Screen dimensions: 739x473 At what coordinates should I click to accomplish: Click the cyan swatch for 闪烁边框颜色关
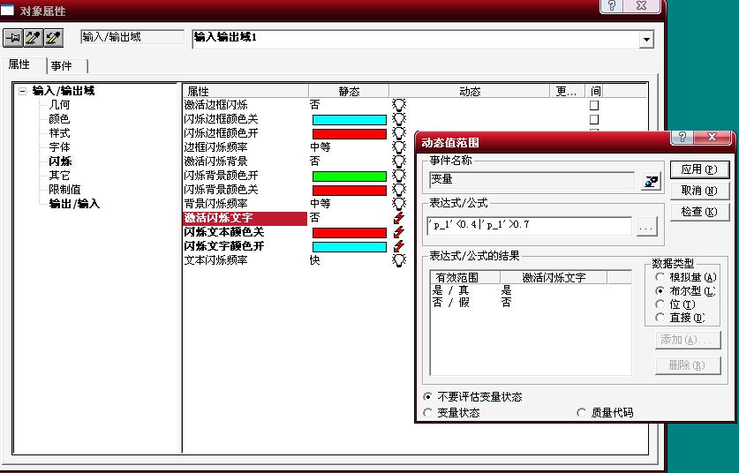(350, 120)
